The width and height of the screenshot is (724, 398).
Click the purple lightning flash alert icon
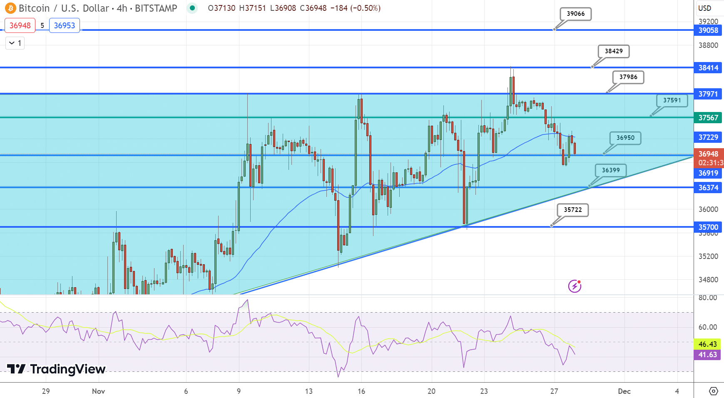pos(575,286)
